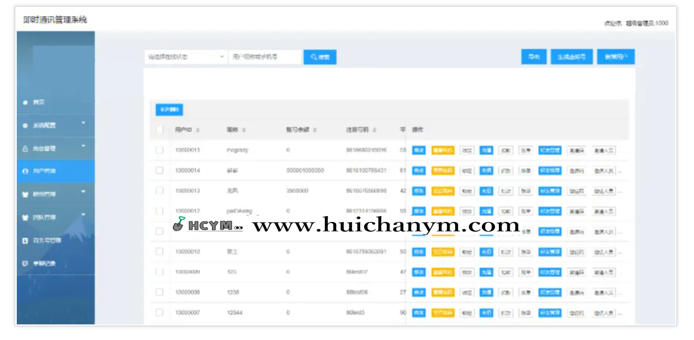Click the orange button in row 10000015

coord(443,150)
